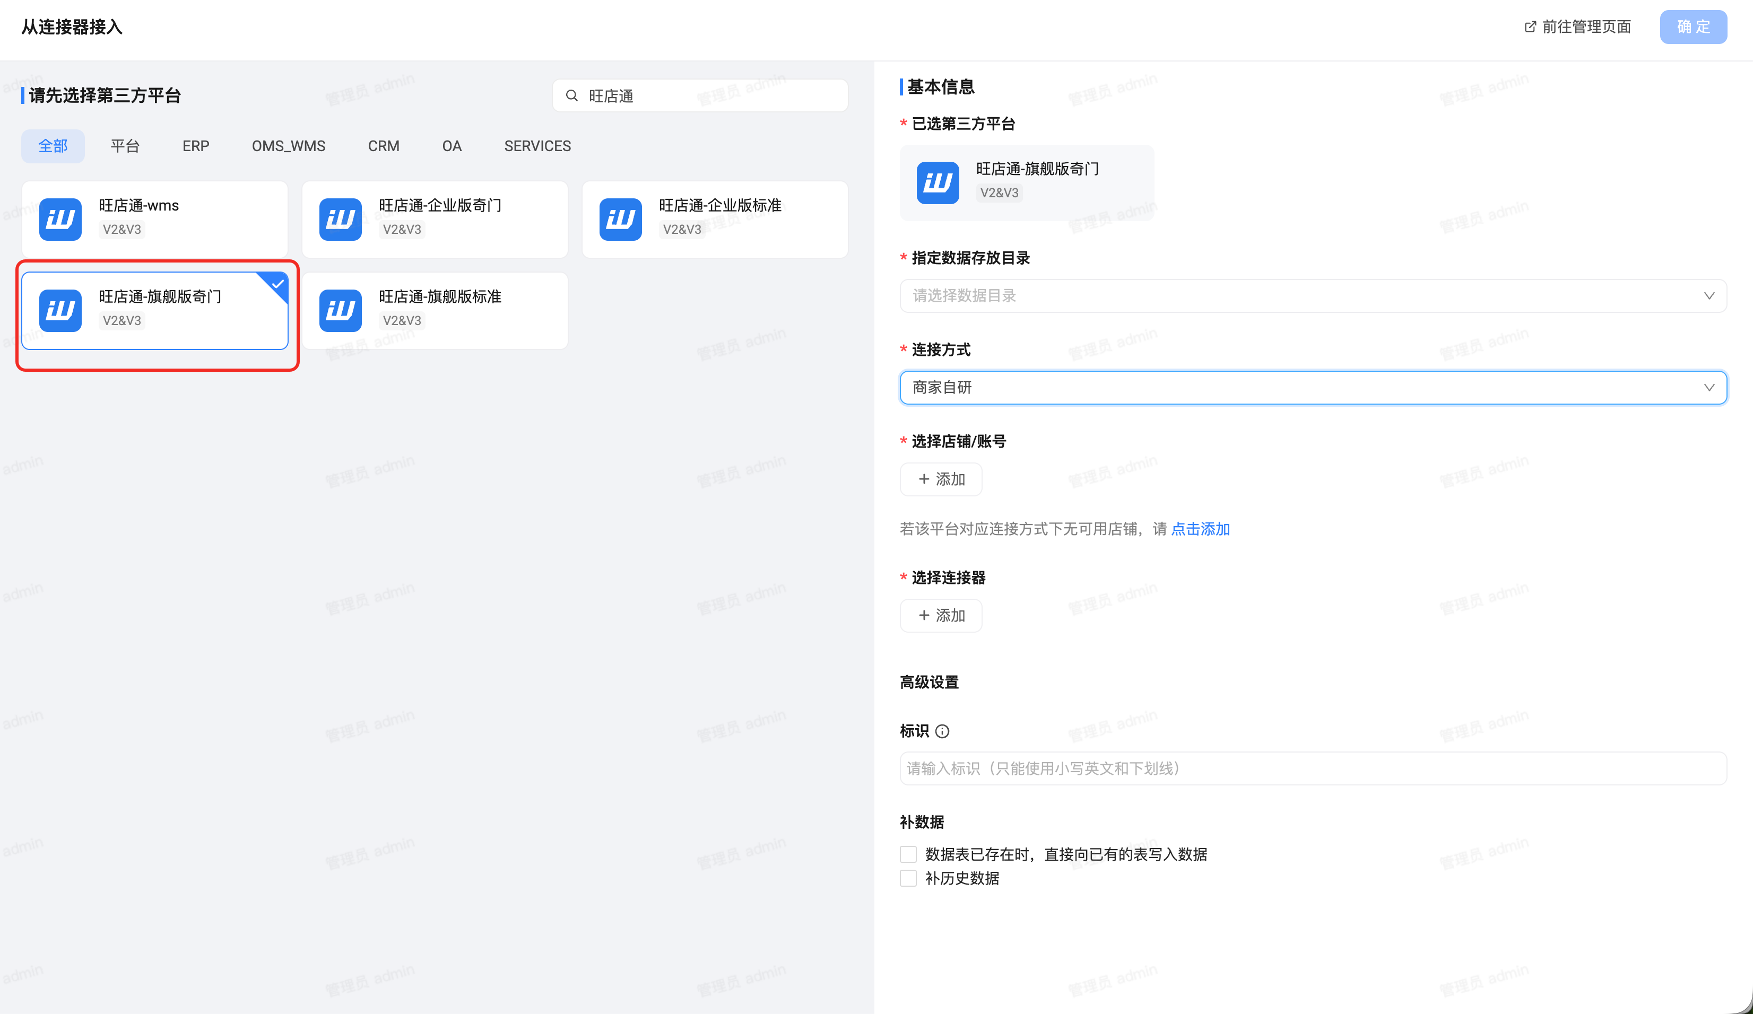Choose the 旺店通-企业版标准 platform icon
This screenshot has width=1753, height=1014.
620,219
